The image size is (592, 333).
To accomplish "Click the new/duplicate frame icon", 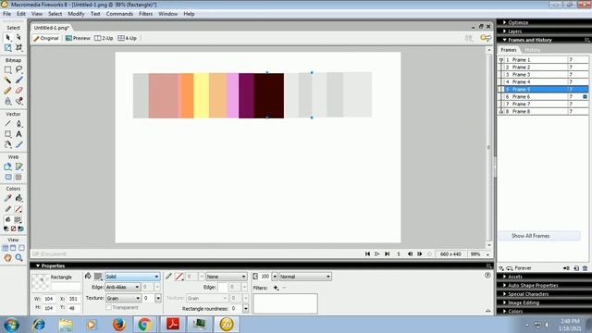I will [576, 268].
